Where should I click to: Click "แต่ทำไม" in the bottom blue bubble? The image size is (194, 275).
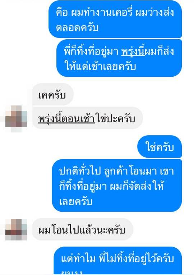[x=78, y=259]
